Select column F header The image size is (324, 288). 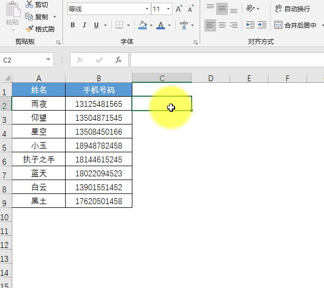point(287,78)
